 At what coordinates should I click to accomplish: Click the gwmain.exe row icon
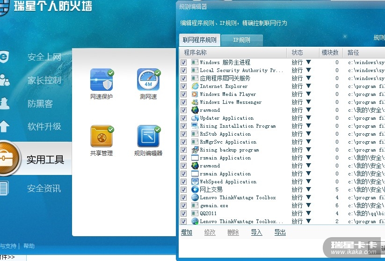pos(195,205)
